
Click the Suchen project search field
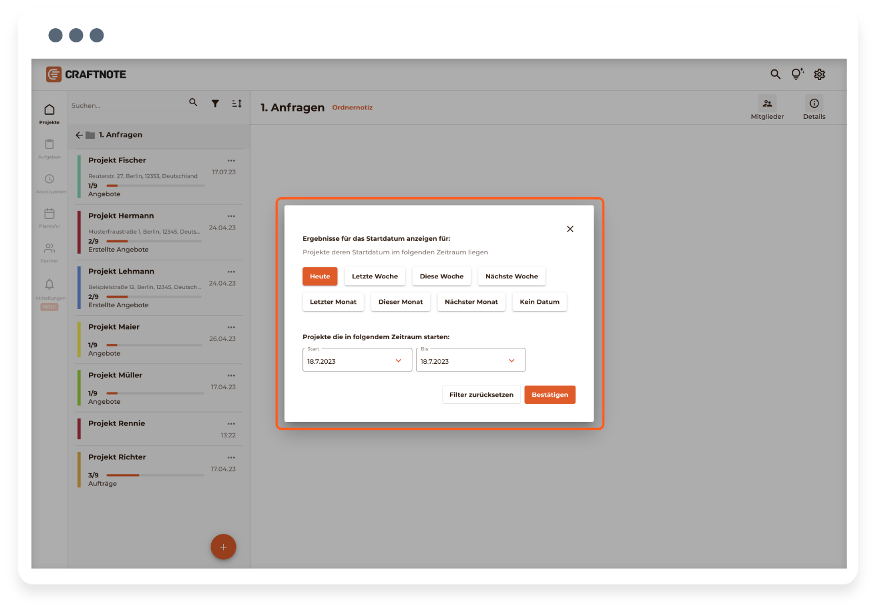pos(126,106)
